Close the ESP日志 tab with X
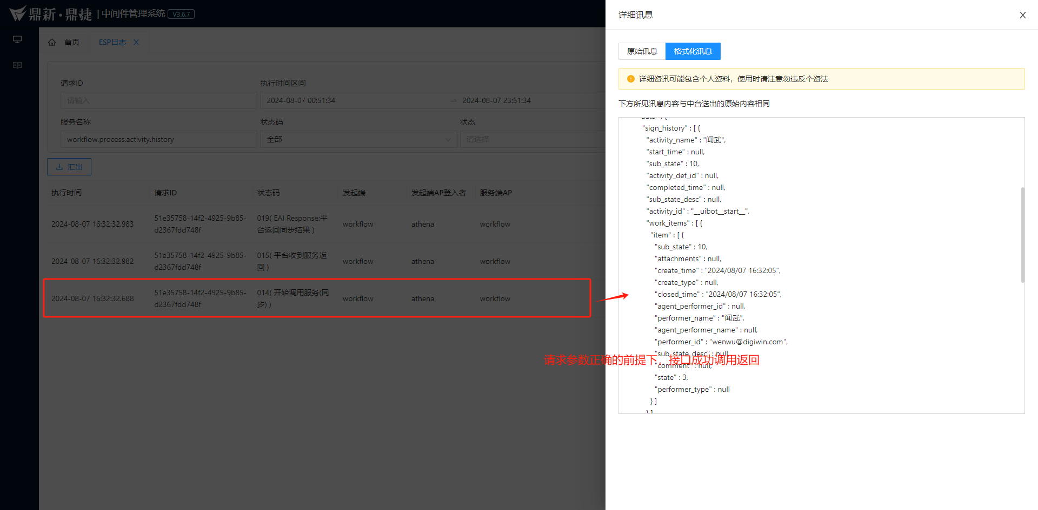1038x510 pixels. click(136, 42)
